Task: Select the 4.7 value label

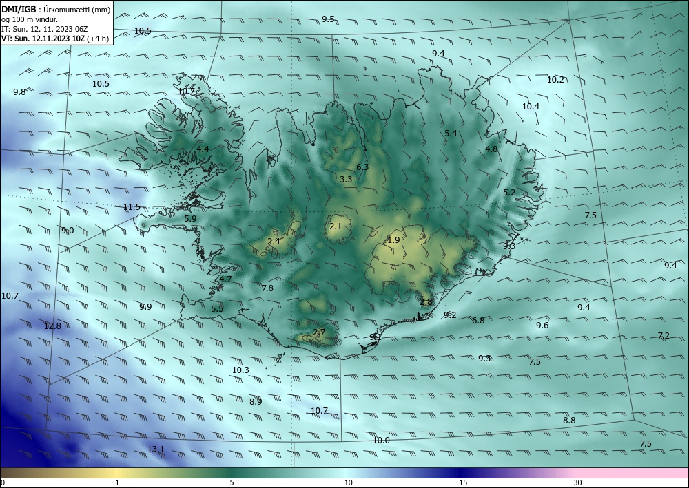Action: point(225,279)
